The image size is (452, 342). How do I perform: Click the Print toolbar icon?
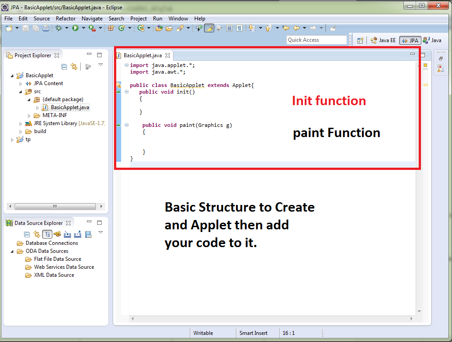46,28
